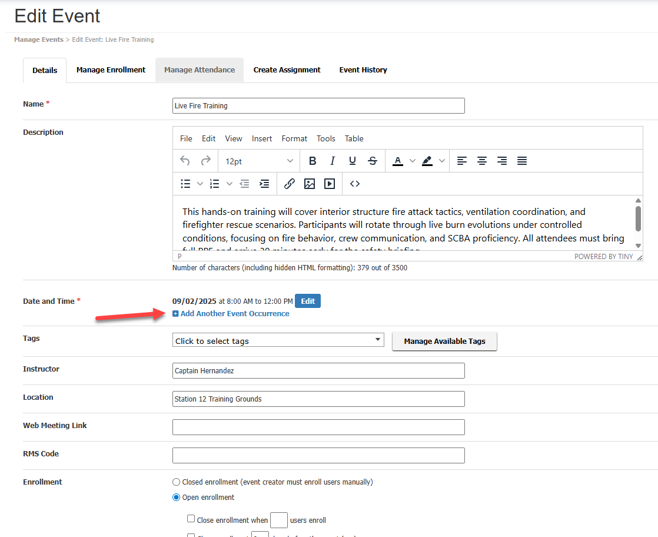The width and height of the screenshot is (658, 537).
Task: Click the Web Meeting Link field
Action: point(318,427)
